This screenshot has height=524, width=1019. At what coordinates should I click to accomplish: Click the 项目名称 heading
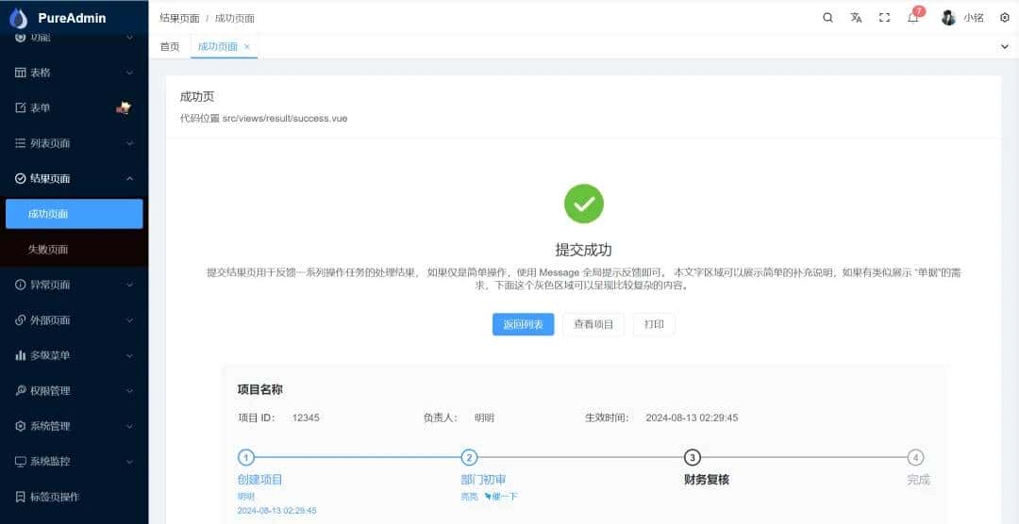pyautogui.click(x=260, y=389)
